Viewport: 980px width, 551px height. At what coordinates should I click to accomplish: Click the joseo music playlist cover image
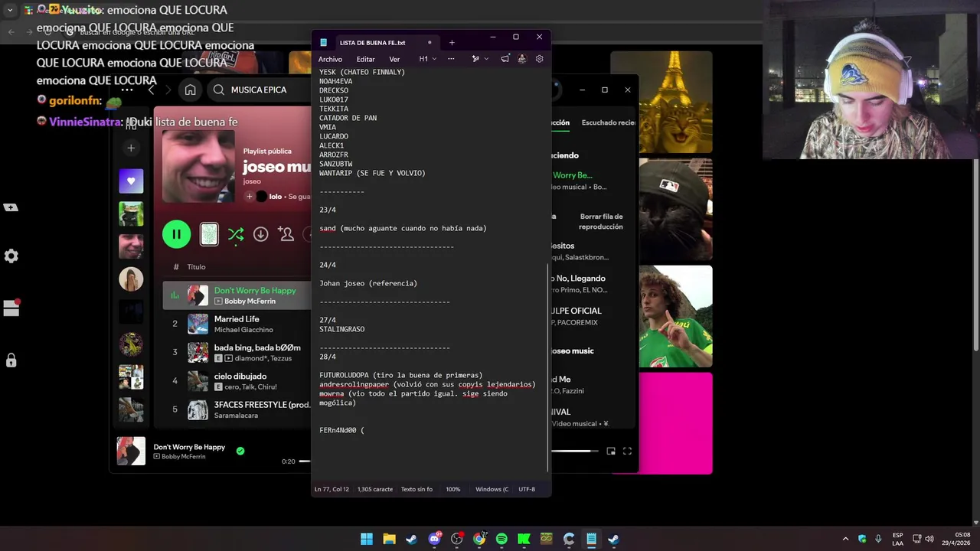[199, 165]
